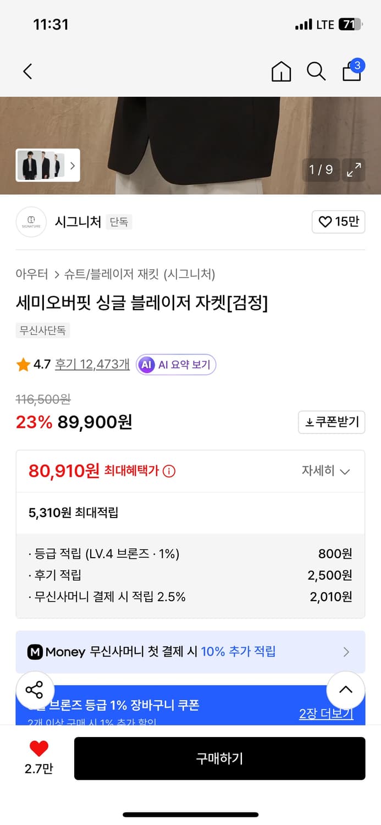
Task: Tap the scroll-to-top chevron button
Action: click(x=345, y=690)
